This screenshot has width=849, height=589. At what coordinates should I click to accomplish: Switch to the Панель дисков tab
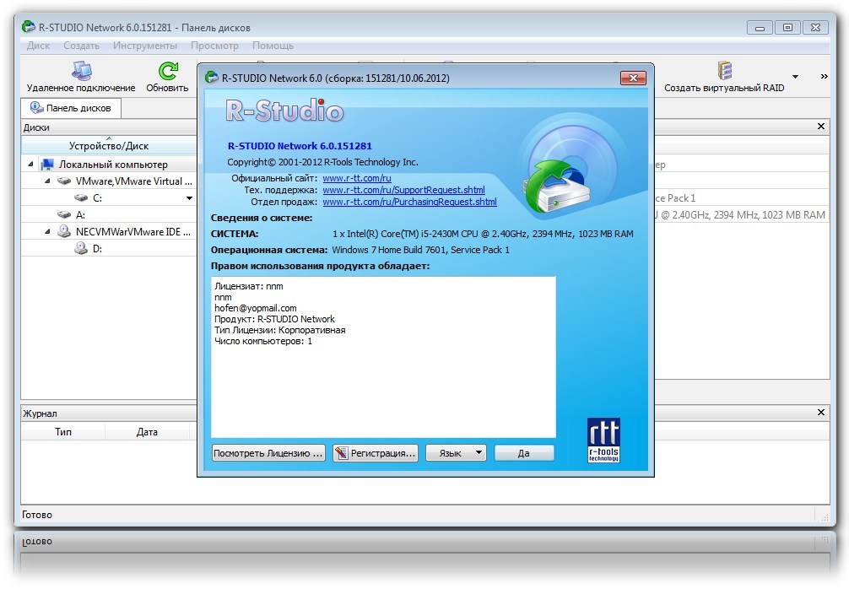71,108
